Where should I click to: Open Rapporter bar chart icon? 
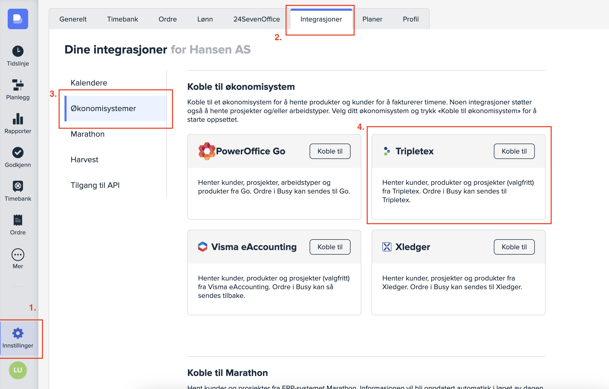point(18,119)
